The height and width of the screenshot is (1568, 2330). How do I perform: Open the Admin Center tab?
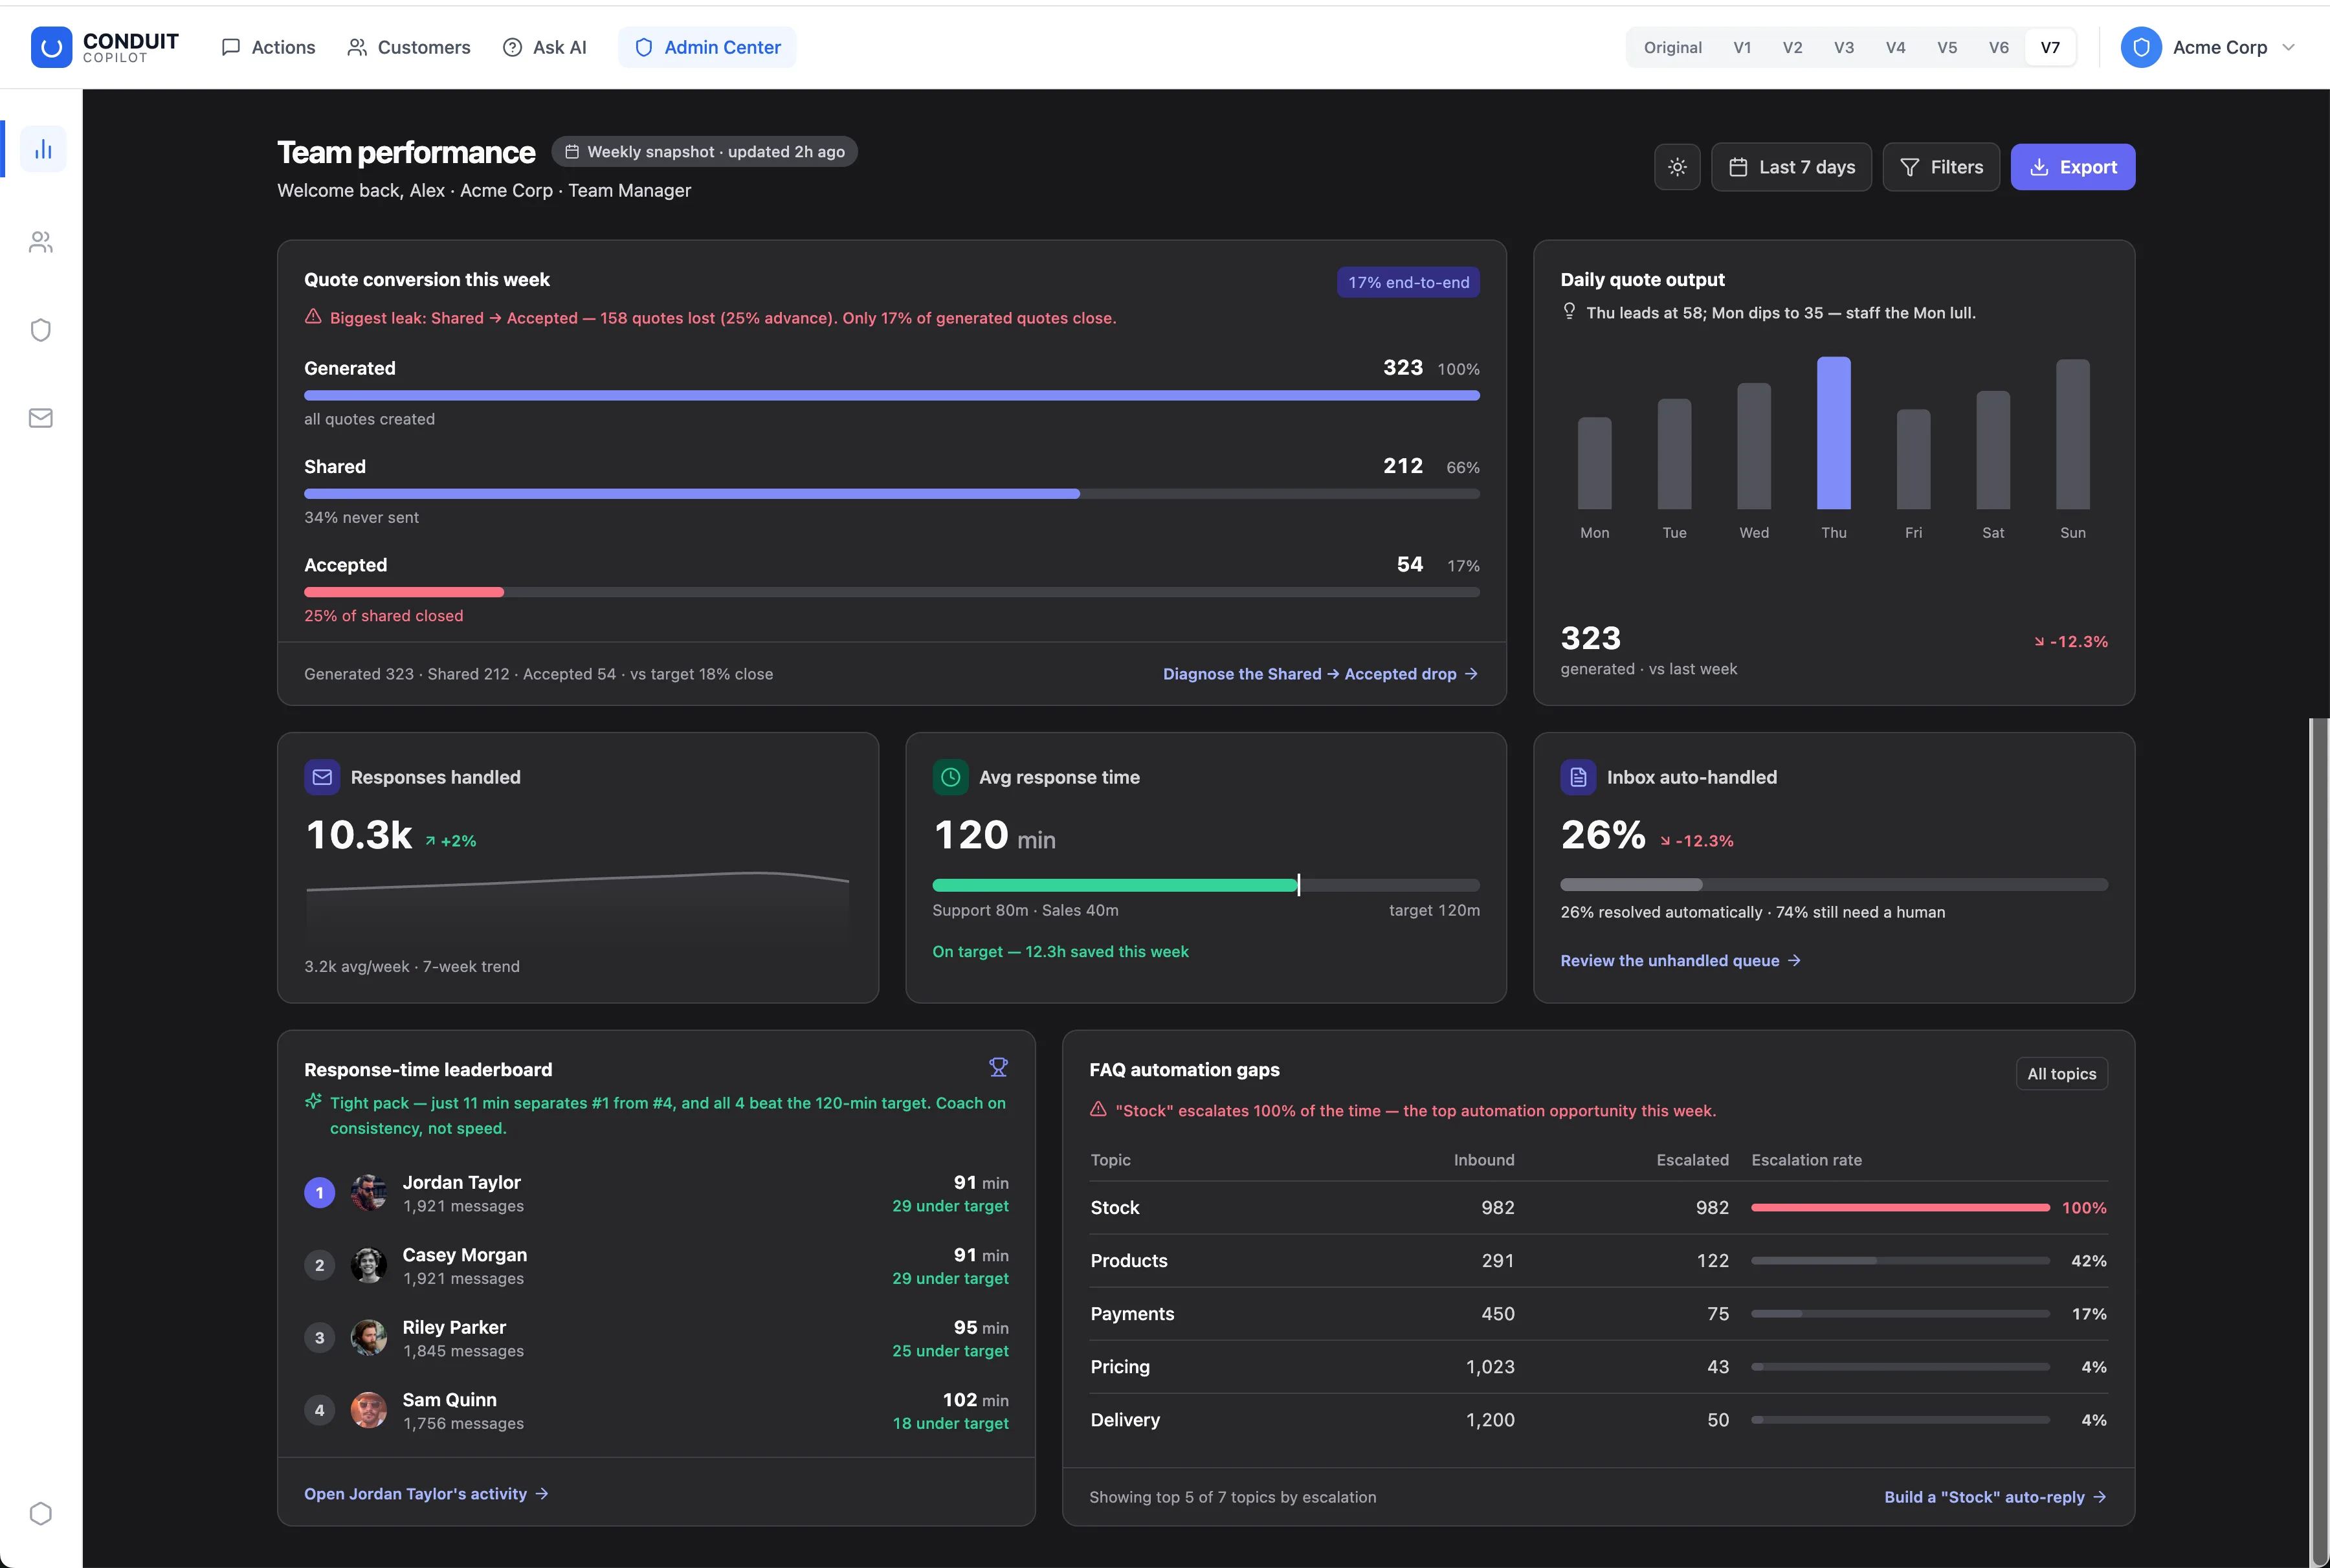coord(707,47)
